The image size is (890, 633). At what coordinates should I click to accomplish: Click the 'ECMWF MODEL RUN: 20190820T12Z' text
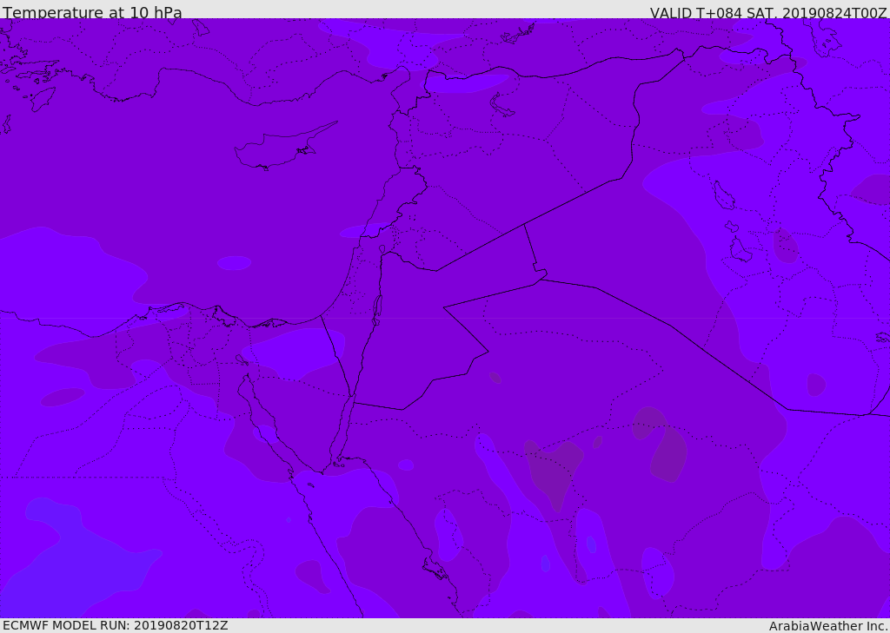116,625
